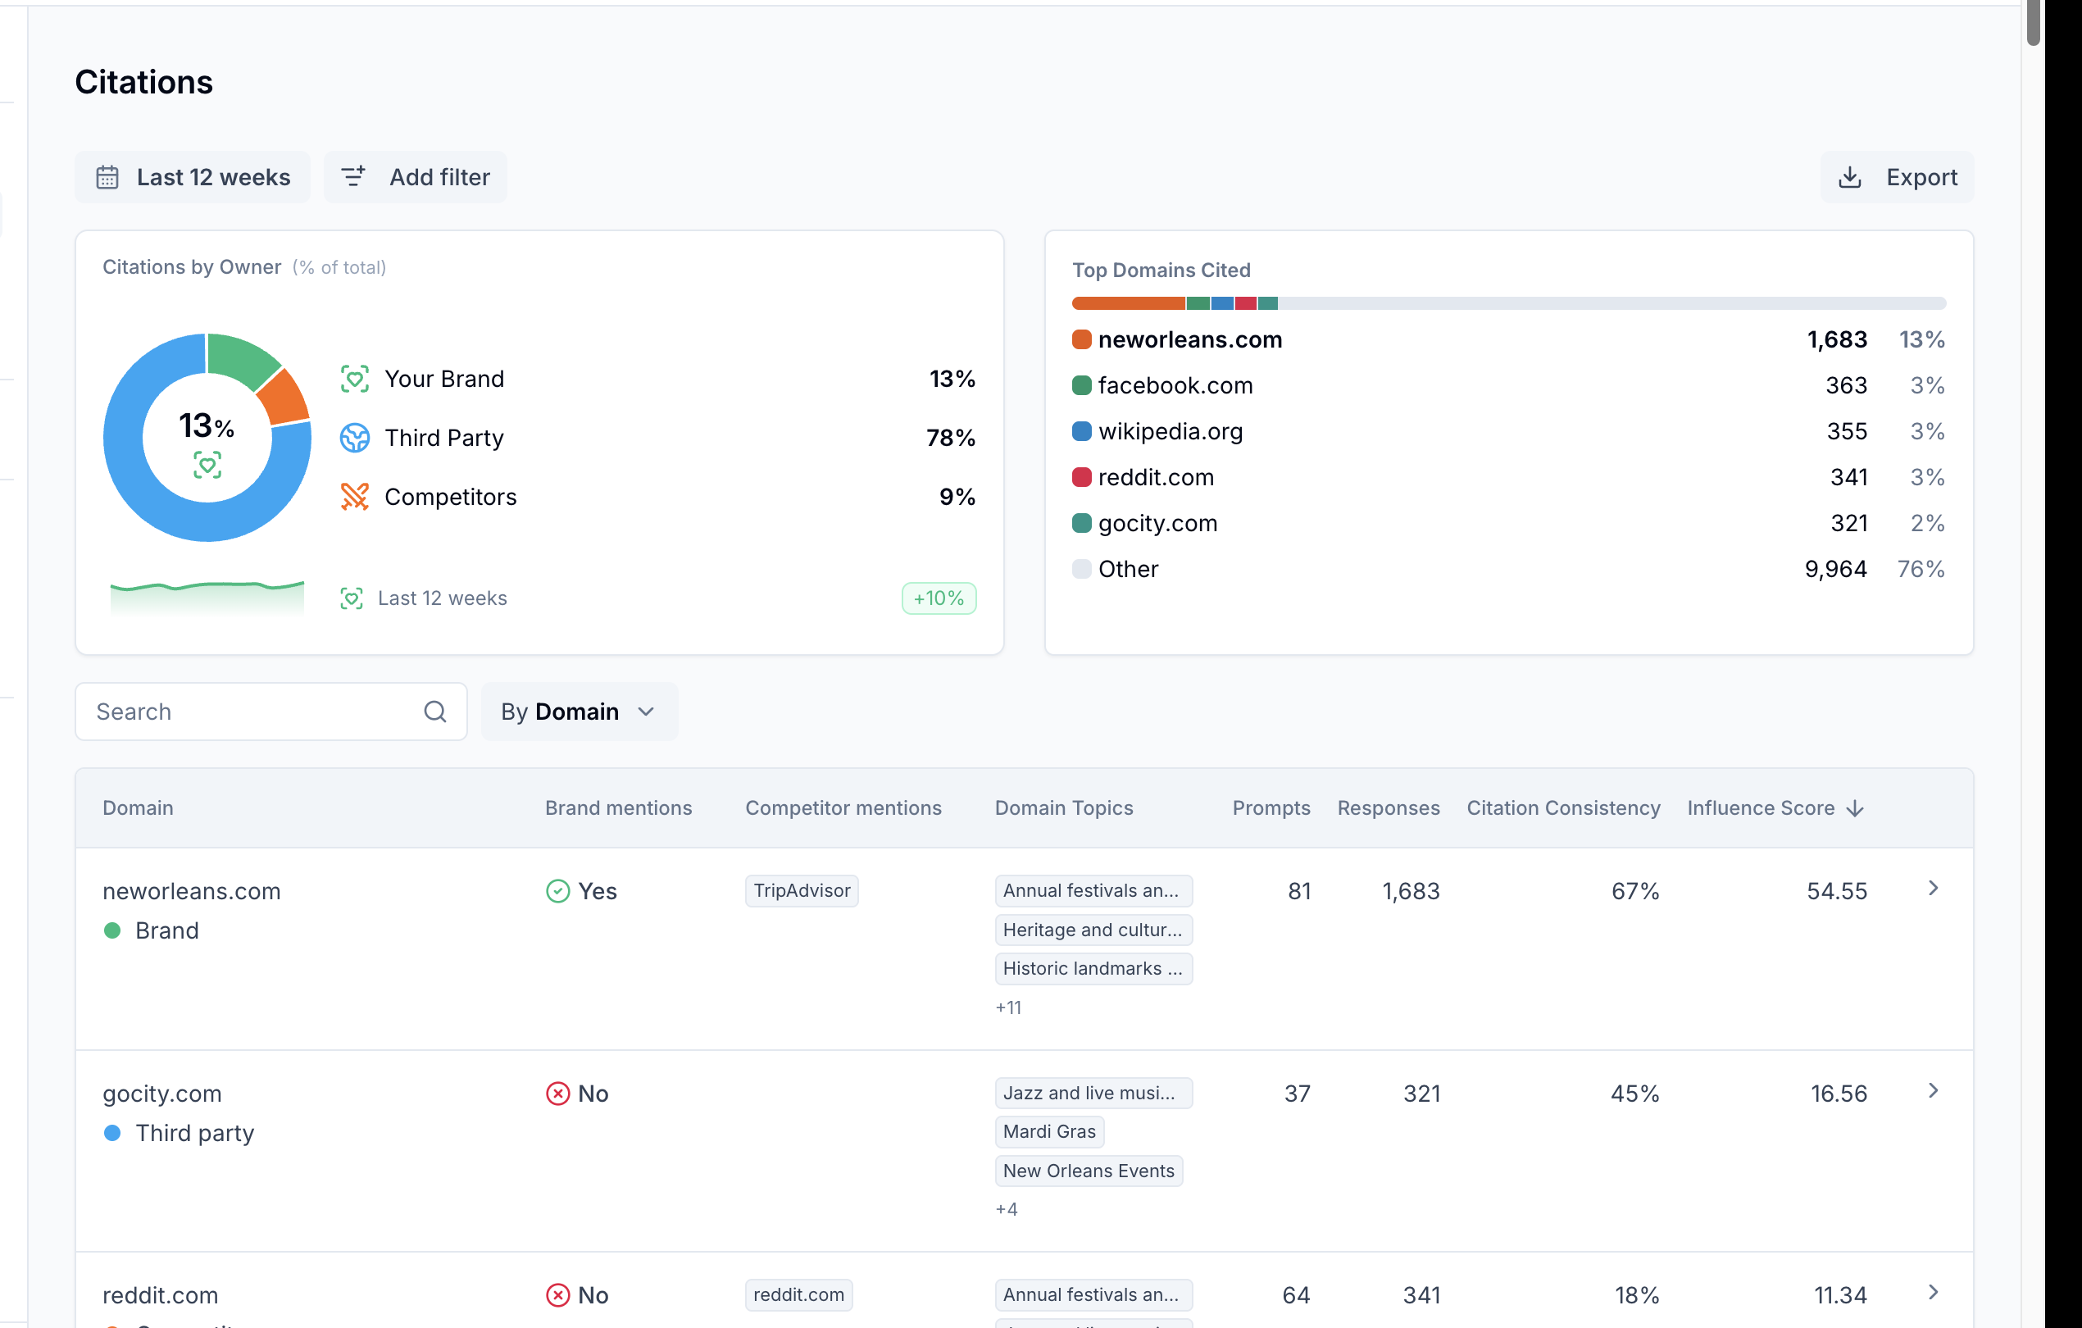Expand the neworleans.com row chevron
This screenshot has width=2082, height=1328.
click(1934, 888)
